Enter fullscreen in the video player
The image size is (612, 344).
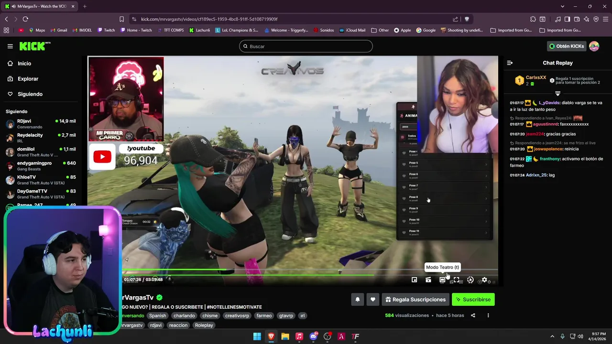[x=456, y=280]
